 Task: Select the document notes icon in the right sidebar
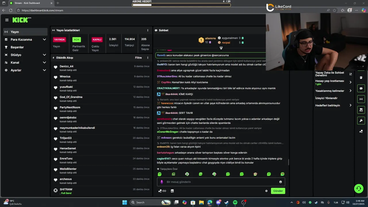[x=361, y=78]
